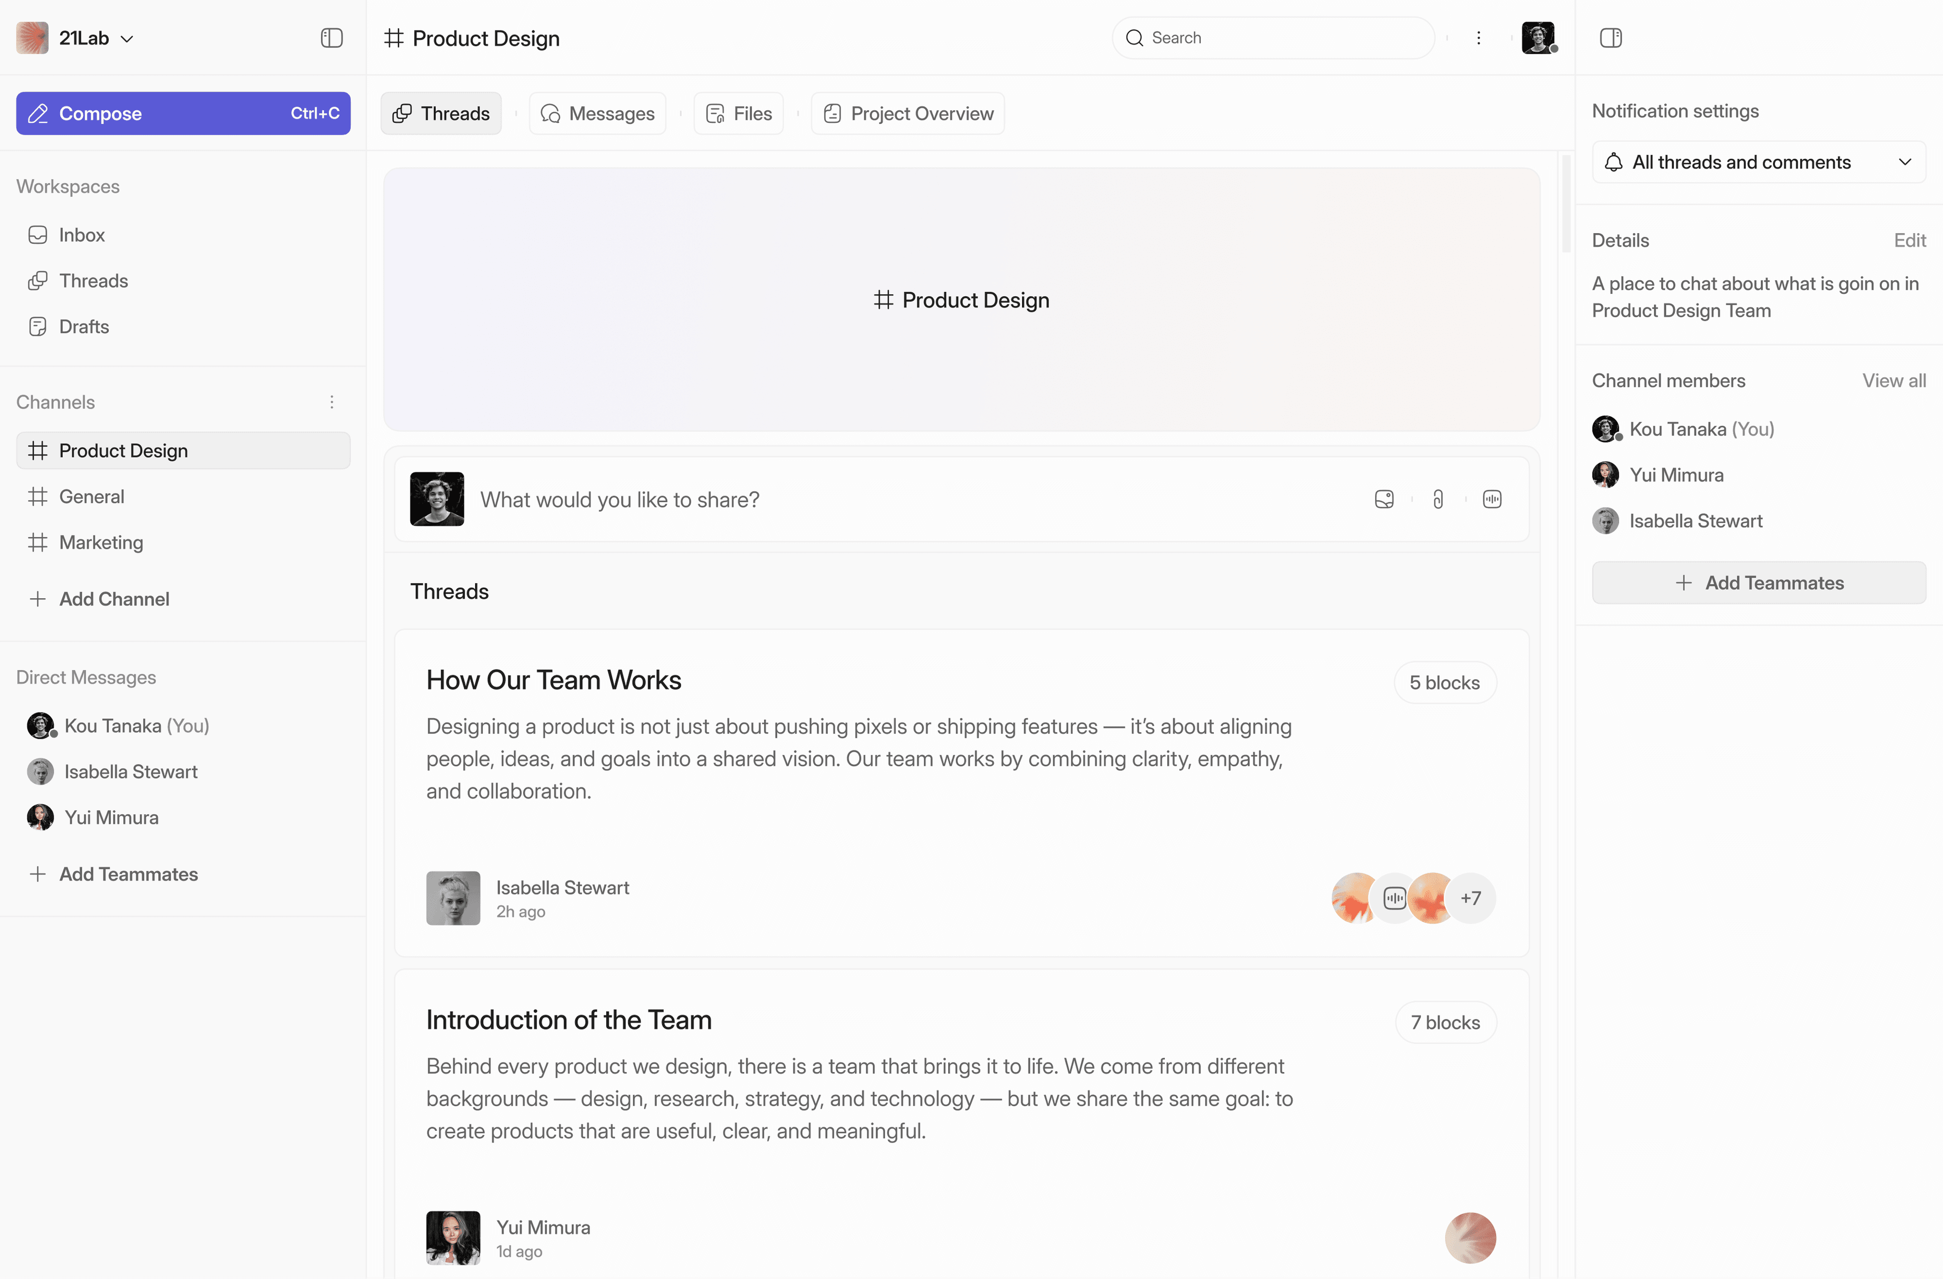Open Inbox in the Workspaces section

pyautogui.click(x=81, y=235)
